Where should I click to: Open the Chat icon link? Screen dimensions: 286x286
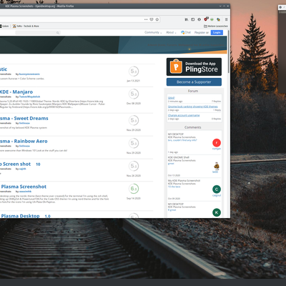pyautogui.click(x=186, y=32)
